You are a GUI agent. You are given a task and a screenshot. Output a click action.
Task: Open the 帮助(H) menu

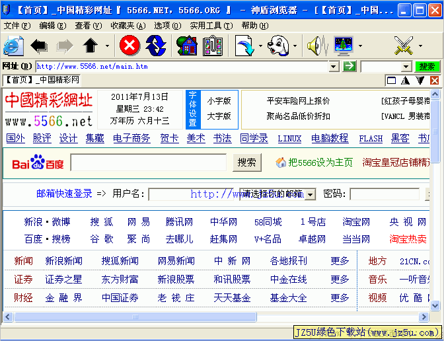[255, 26]
